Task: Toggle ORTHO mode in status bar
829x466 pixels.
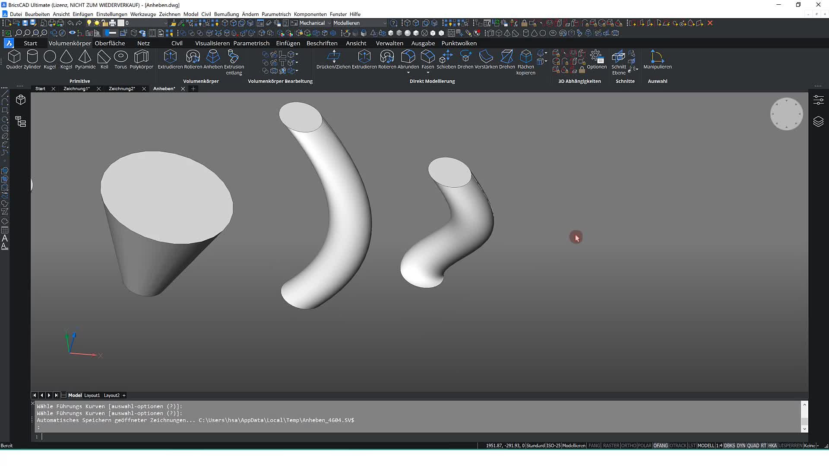Action: [629, 446]
